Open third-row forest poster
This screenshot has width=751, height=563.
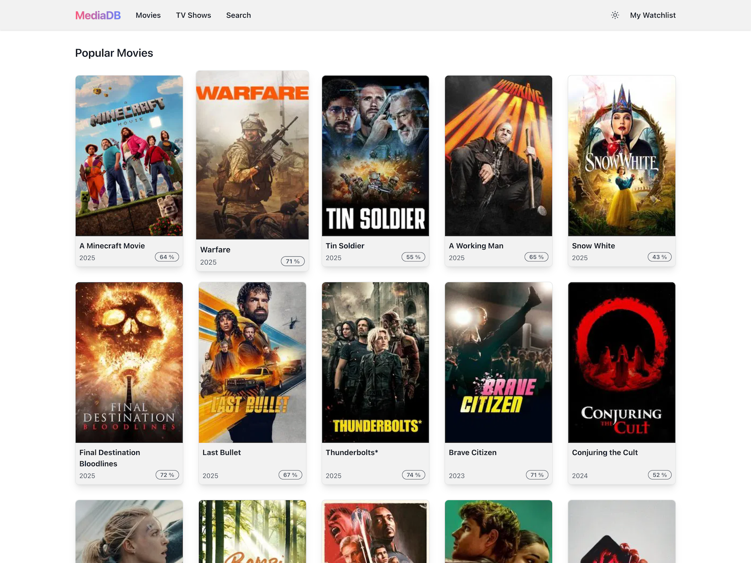253,532
